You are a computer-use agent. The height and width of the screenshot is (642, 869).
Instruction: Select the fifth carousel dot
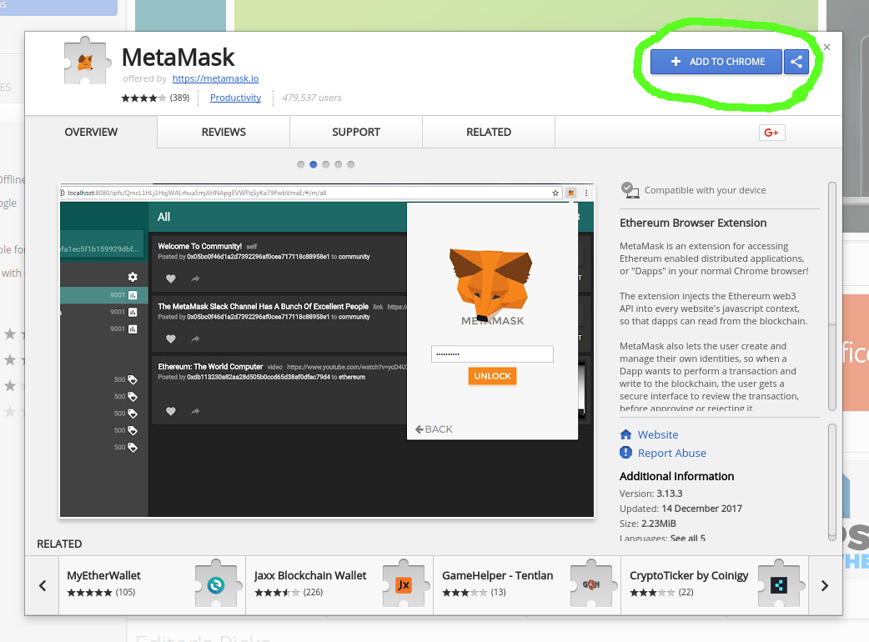tap(351, 164)
